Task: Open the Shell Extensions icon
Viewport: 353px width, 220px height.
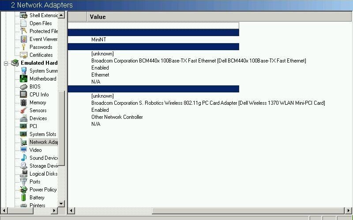Action: tap(23, 15)
